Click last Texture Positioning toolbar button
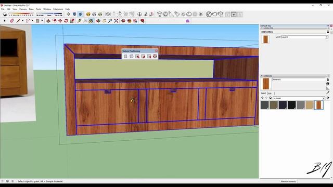Screen dimensions: 333x187 pyautogui.click(x=155, y=56)
